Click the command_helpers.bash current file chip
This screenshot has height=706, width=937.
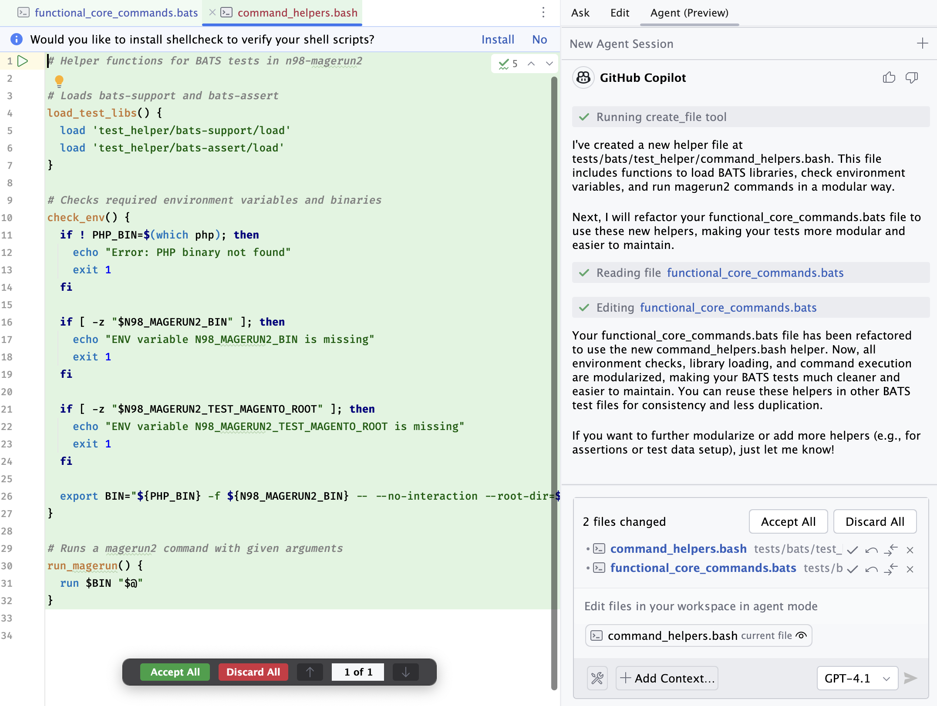pos(699,635)
